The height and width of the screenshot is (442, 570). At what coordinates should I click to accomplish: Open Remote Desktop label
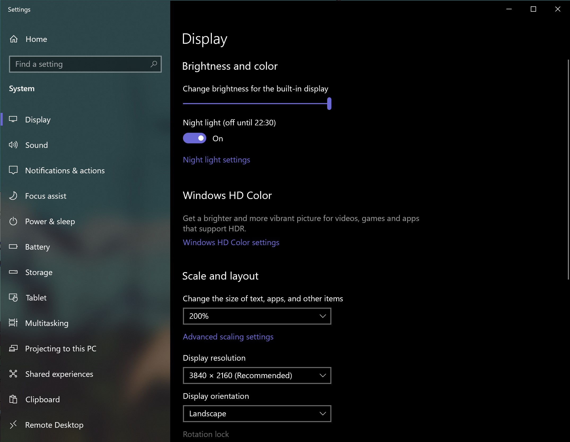click(x=54, y=425)
